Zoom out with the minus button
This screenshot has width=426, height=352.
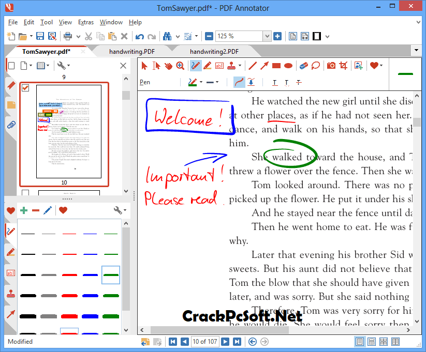209,36
